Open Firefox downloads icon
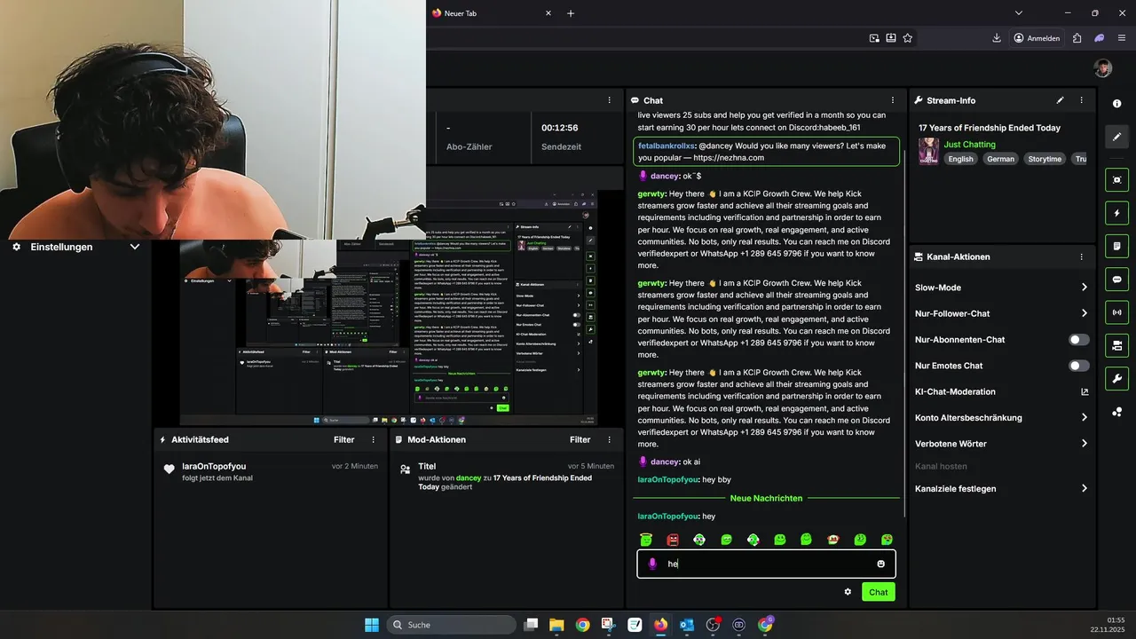Image resolution: width=1136 pixels, height=639 pixels. [997, 38]
